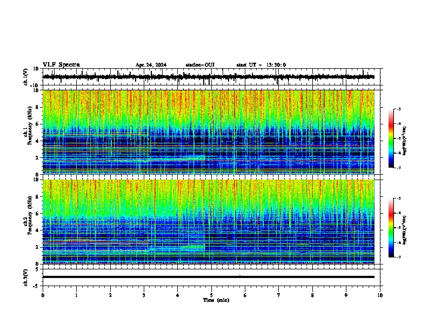
Task: Click the "-3" label on ch.2 color scale
Action: coord(399,198)
